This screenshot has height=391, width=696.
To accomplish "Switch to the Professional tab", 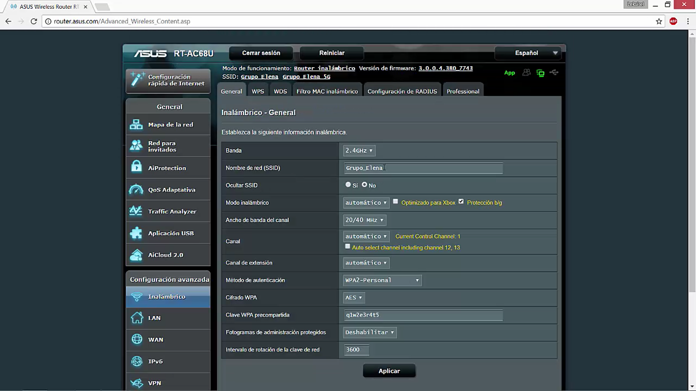I will pyautogui.click(x=463, y=91).
